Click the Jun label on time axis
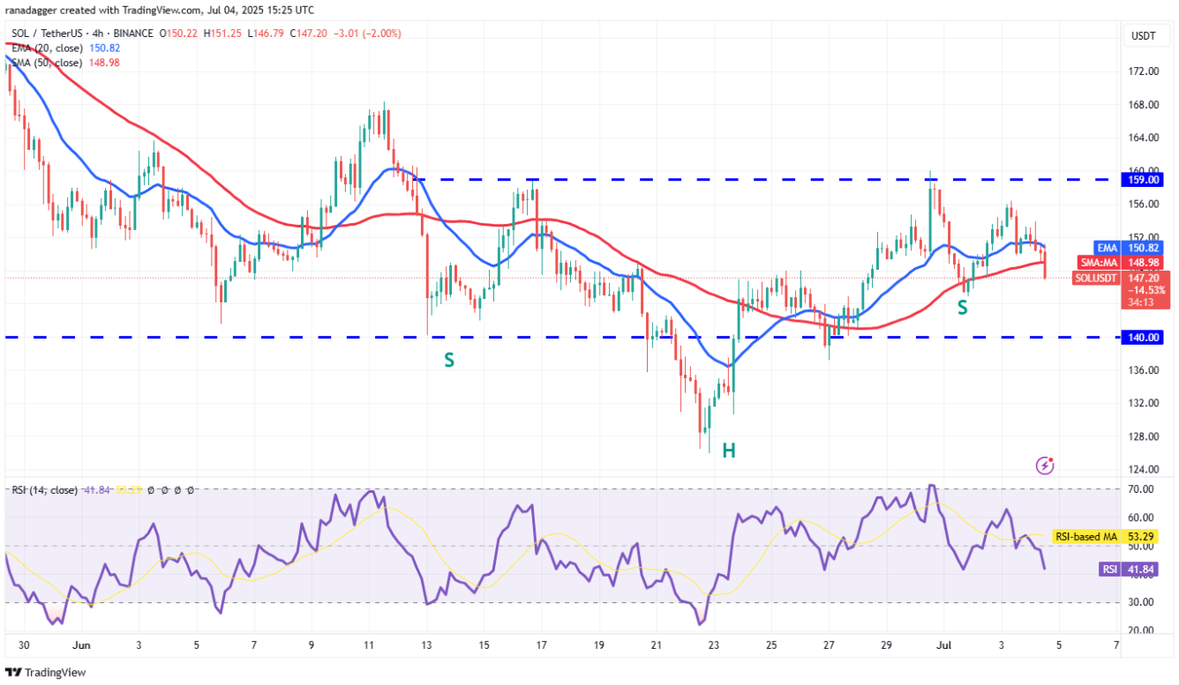Image resolution: width=1179 pixels, height=685 pixels. coord(79,645)
